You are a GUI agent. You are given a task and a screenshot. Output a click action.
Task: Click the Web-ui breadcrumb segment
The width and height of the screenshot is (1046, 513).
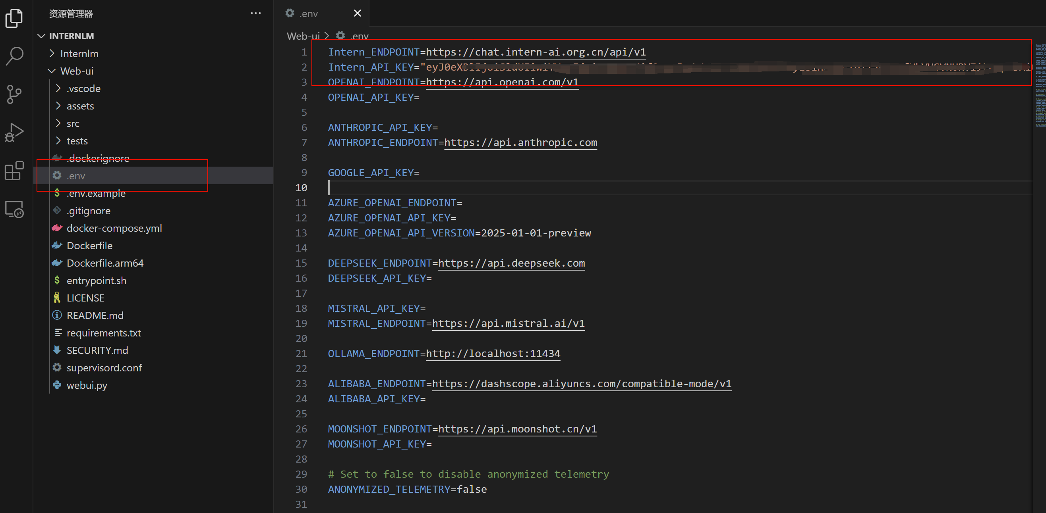(303, 36)
